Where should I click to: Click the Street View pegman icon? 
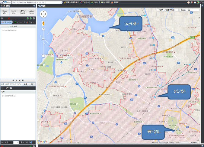pyautogui.click(x=43, y=23)
